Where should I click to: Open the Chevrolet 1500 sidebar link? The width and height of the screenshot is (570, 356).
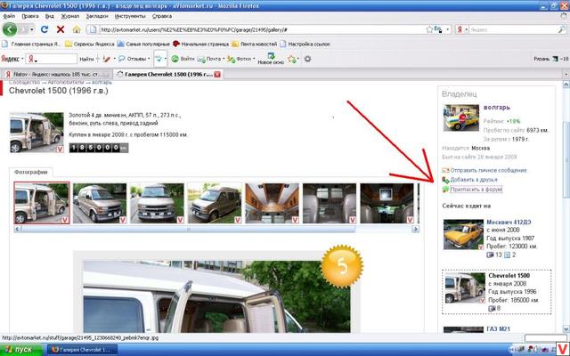point(509,275)
